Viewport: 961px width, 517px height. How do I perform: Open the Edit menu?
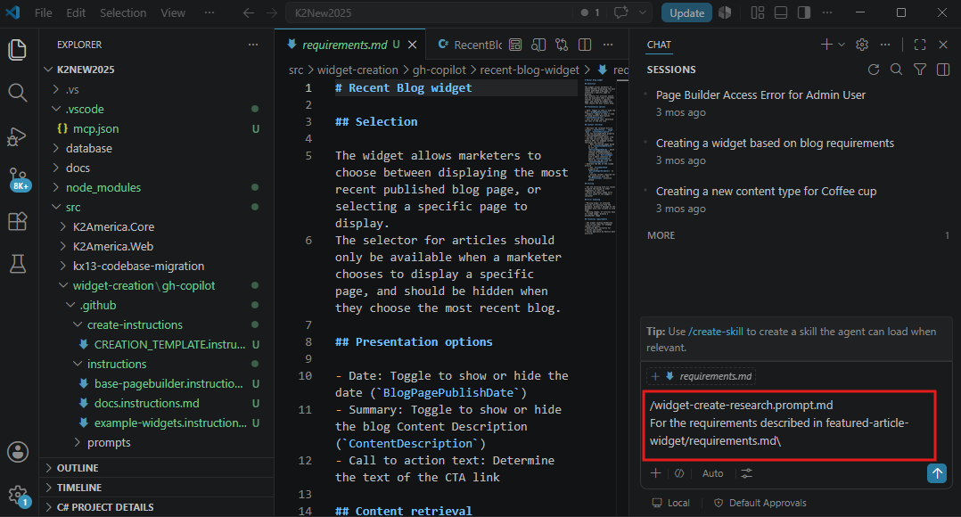pyautogui.click(x=76, y=12)
